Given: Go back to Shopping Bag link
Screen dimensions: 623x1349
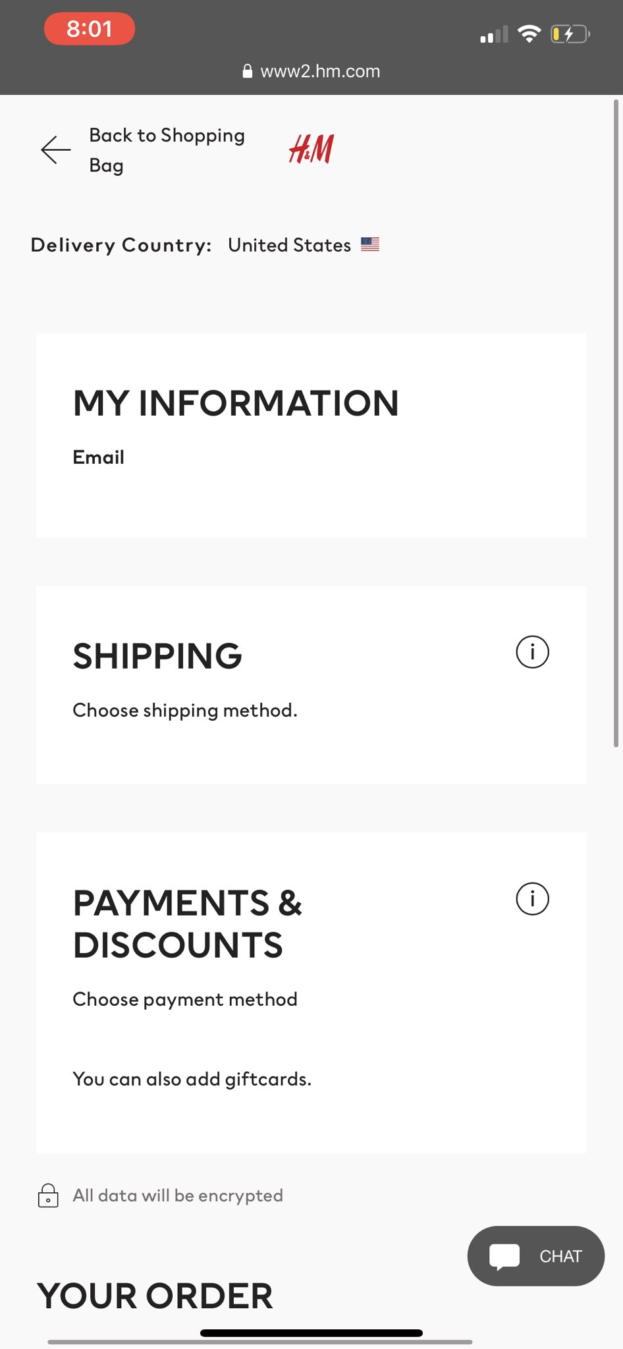Looking at the screenshot, I should coord(167,150).
